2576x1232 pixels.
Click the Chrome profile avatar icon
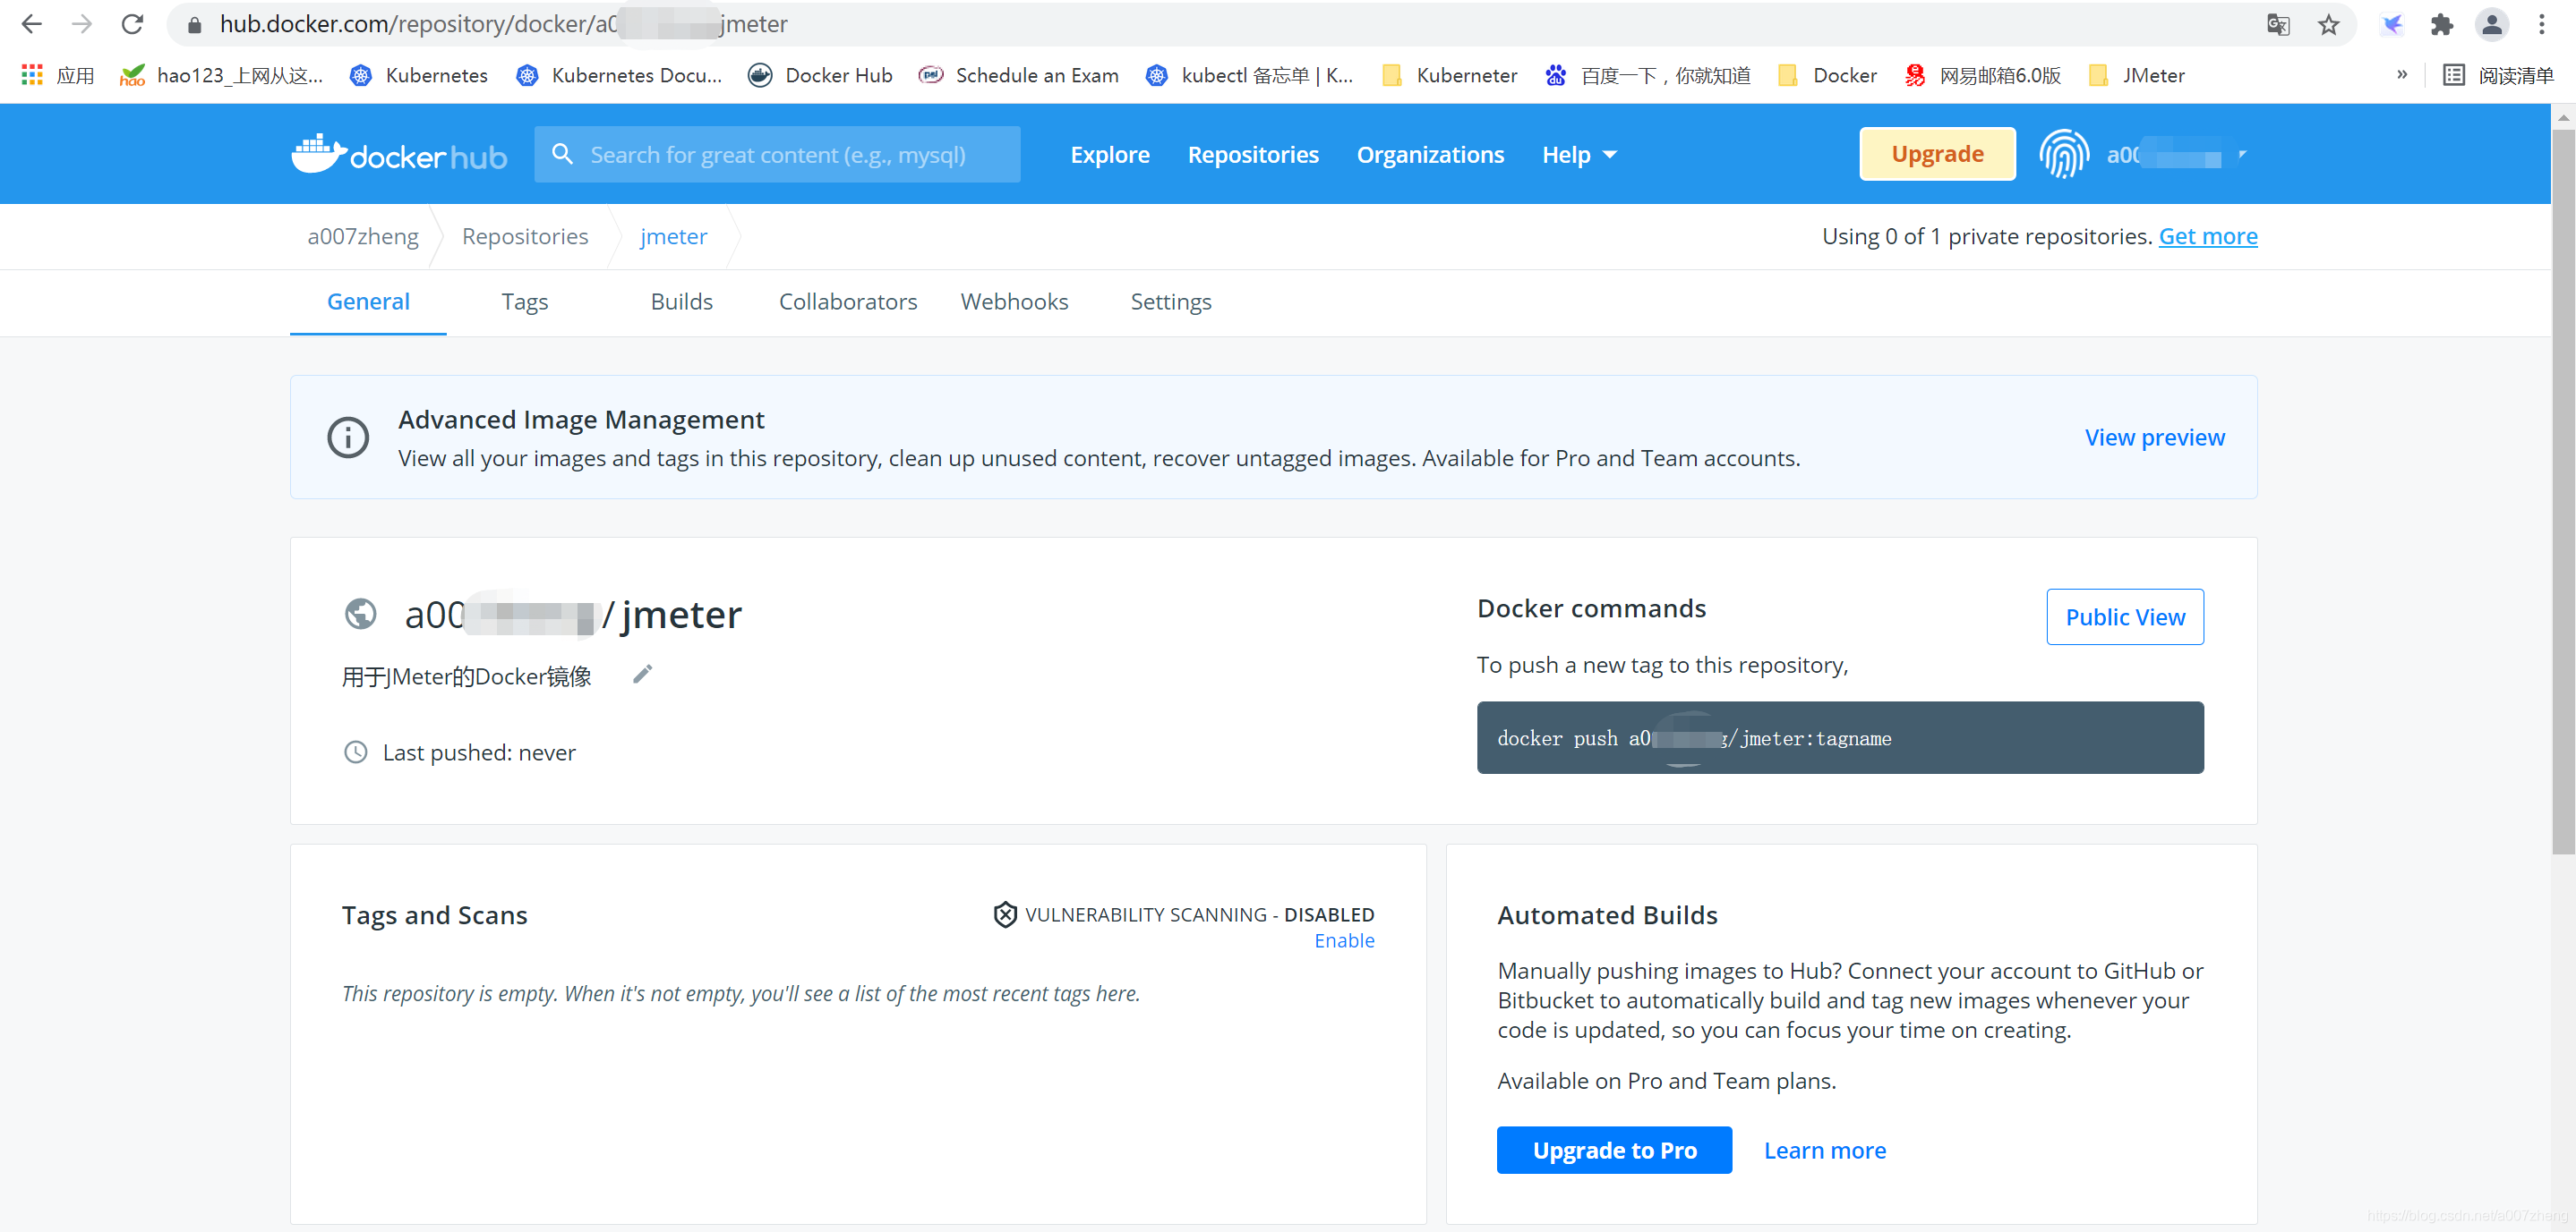pyautogui.click(x=2491, y=24)
